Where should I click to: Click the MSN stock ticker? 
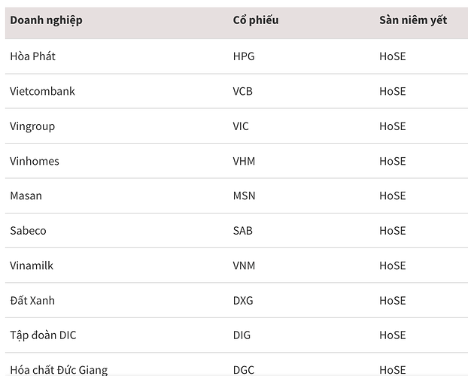244,196
